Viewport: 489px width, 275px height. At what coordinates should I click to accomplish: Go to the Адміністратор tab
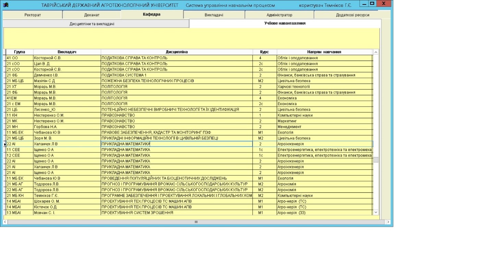[279, 15]
